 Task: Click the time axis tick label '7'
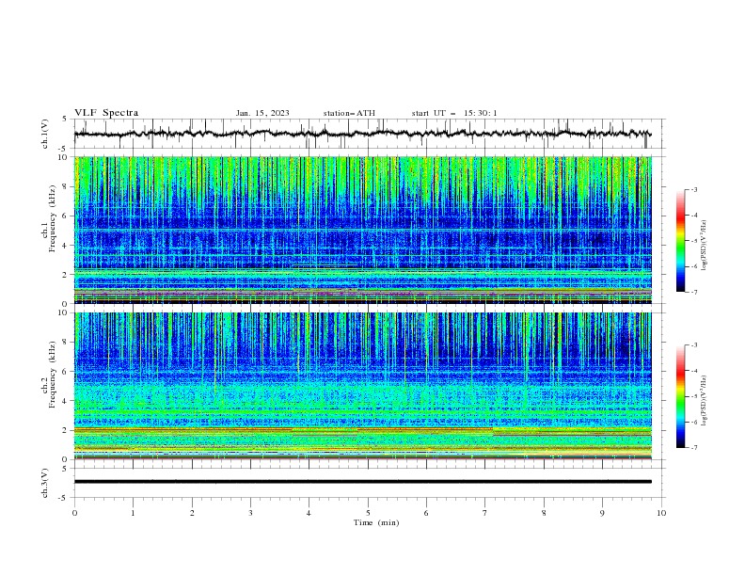point(485,513)
